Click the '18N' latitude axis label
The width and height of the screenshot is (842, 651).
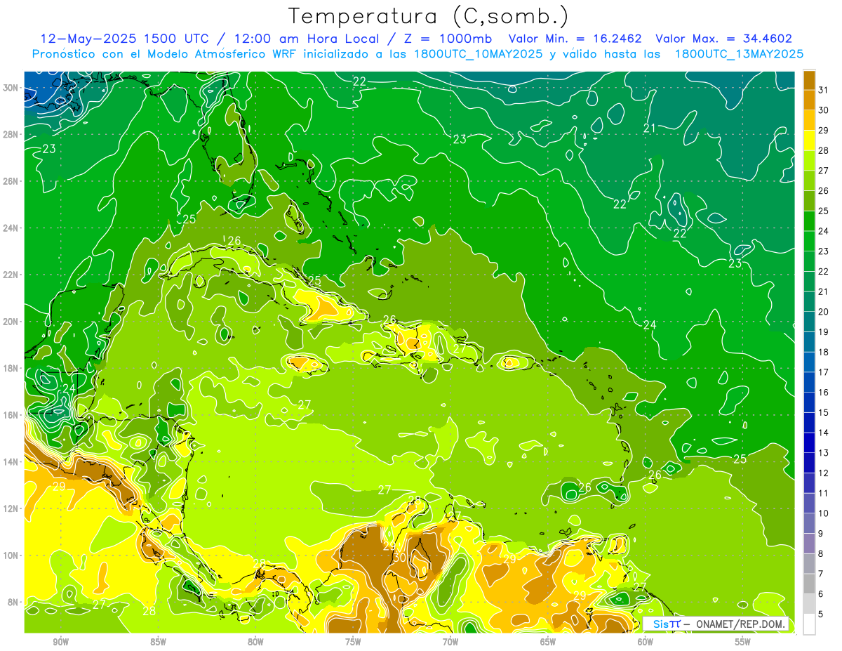(11, 368)
